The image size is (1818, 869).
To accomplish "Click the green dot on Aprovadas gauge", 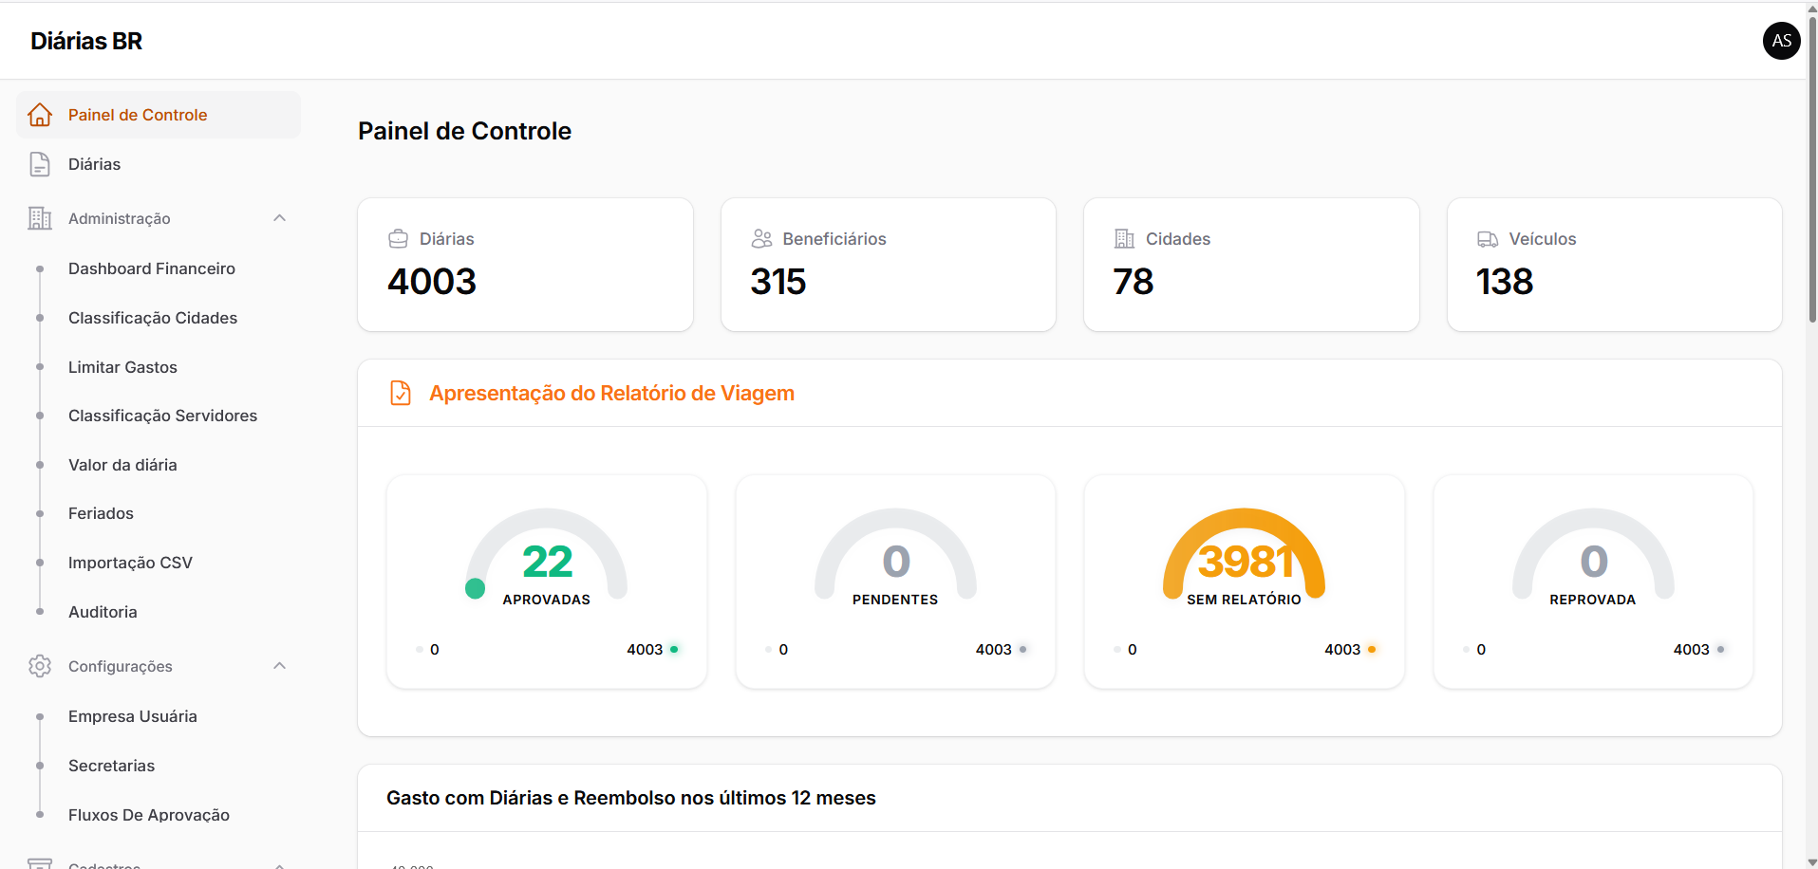I will [476, 588].
